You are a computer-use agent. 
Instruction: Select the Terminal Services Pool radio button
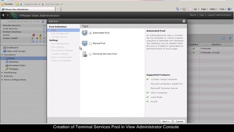(x=90, y=54)
